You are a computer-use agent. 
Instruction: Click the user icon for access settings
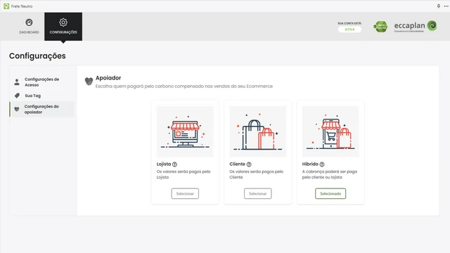pos(17,82)
